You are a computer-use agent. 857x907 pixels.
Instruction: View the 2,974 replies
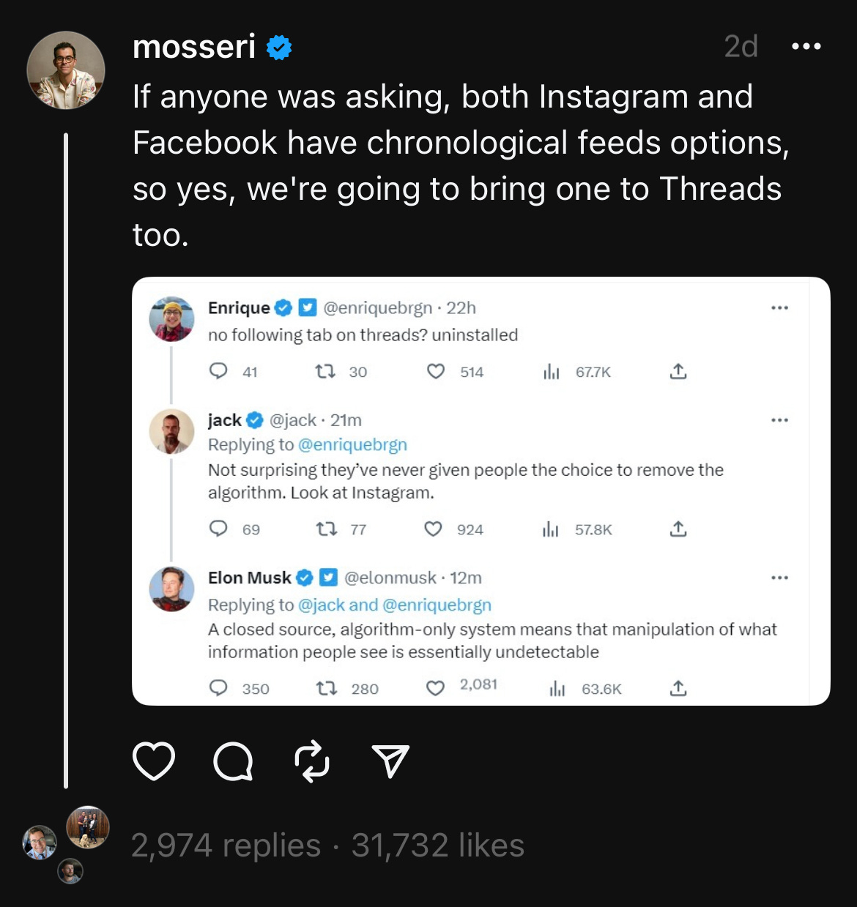226,846
